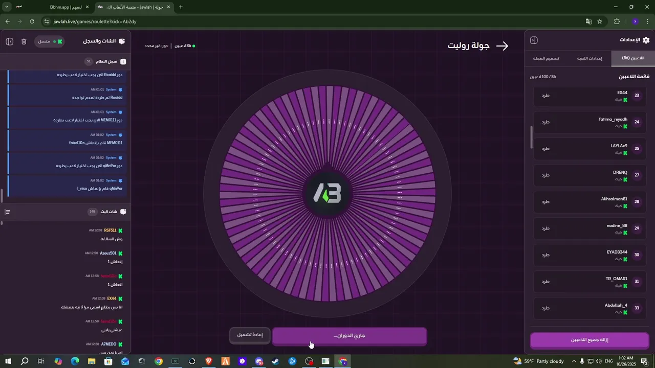
Task: Kick player EYAD3344 using طرد
Action: click(545, 255)
